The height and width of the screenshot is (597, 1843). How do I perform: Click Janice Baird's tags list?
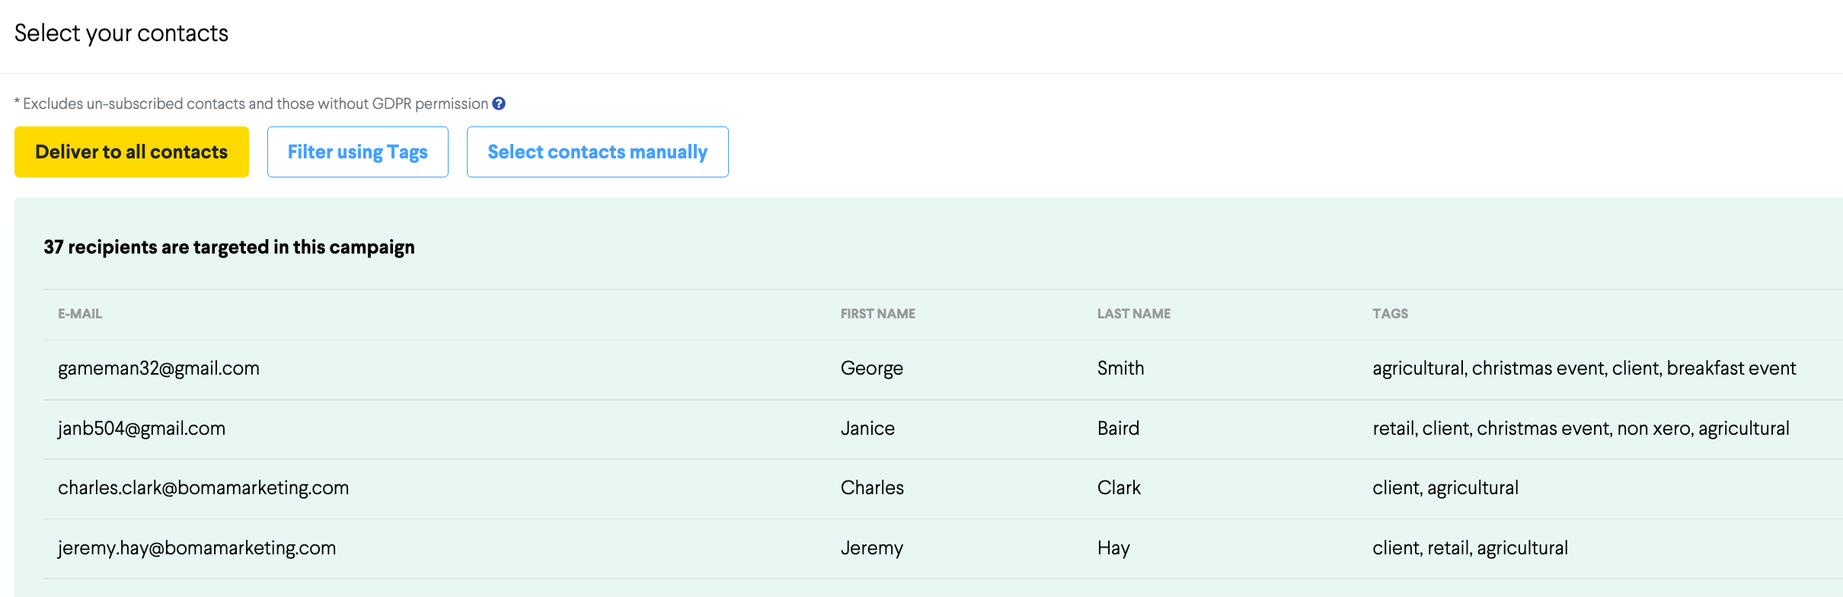tap(1580, 429)
